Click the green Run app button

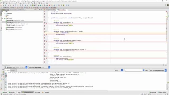tap(38, 5)
